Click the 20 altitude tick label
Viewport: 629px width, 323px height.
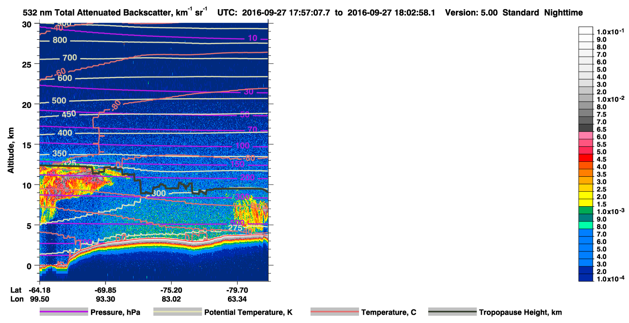pyautogui.click(x=27, y=104)
